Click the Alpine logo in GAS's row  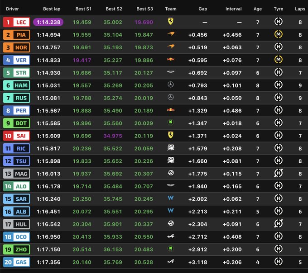(x=170, y=261)
